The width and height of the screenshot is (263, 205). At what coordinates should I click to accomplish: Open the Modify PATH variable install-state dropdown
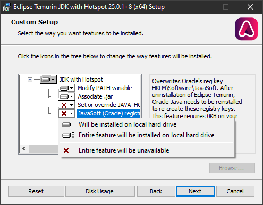66,88
